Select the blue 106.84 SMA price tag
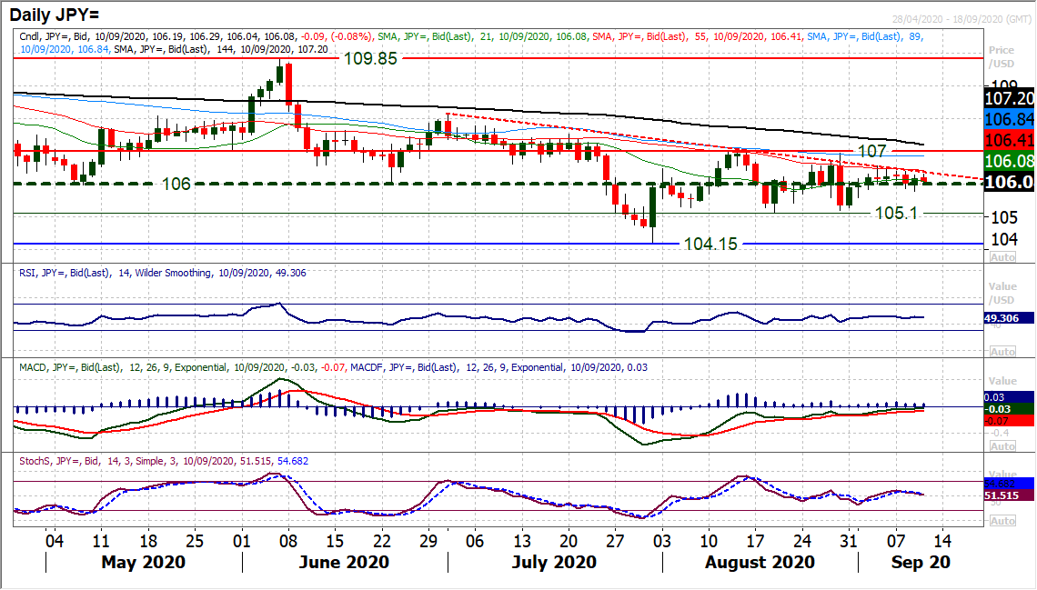Viewport: 1037px width, 590px height. [1011, 119]
